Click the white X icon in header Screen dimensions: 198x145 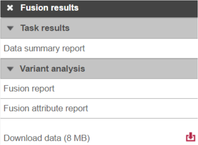(x=10, y=8)
